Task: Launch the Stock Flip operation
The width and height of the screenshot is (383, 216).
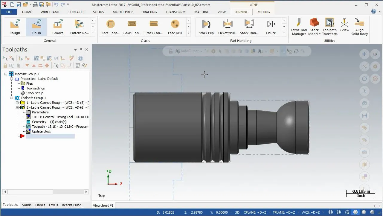Action: point(206,27)
